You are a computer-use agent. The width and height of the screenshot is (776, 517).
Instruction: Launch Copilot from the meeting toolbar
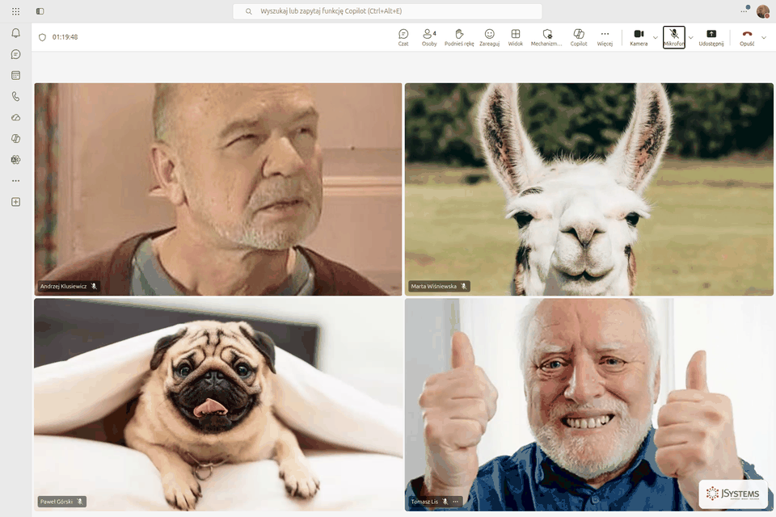pos(579,37)
